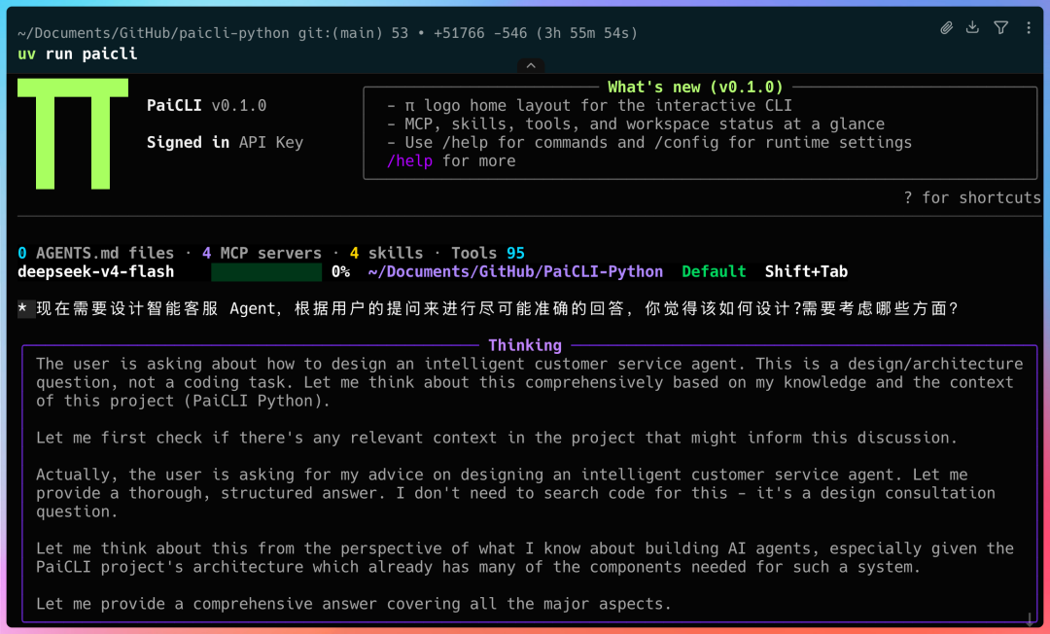
Task: Click the scroll-down arrow at bottom right
Action: pos(1030,619)
